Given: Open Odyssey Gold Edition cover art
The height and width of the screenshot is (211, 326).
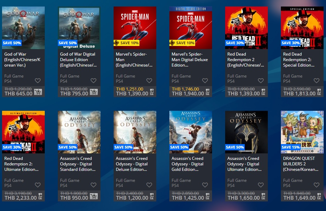Looking at the screenshot, I should tap(190, 132).
